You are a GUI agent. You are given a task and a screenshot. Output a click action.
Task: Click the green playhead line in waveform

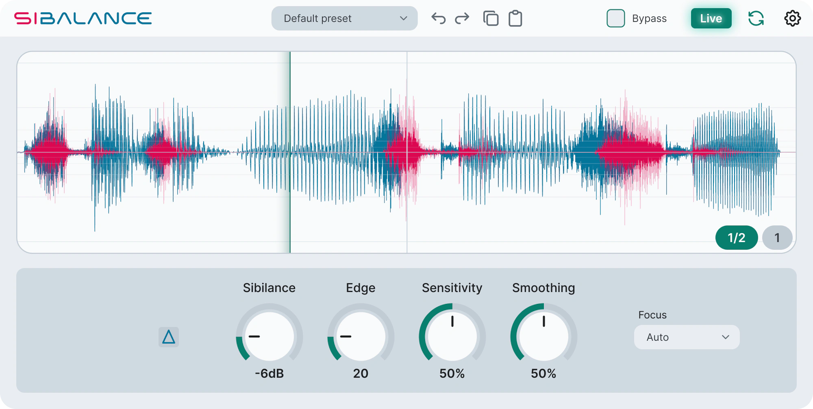[290, 152]
